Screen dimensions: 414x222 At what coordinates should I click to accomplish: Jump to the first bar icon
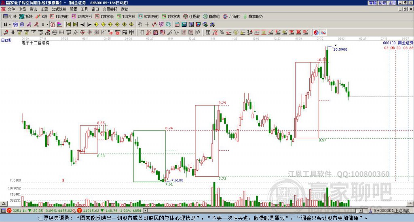point(68,24)
